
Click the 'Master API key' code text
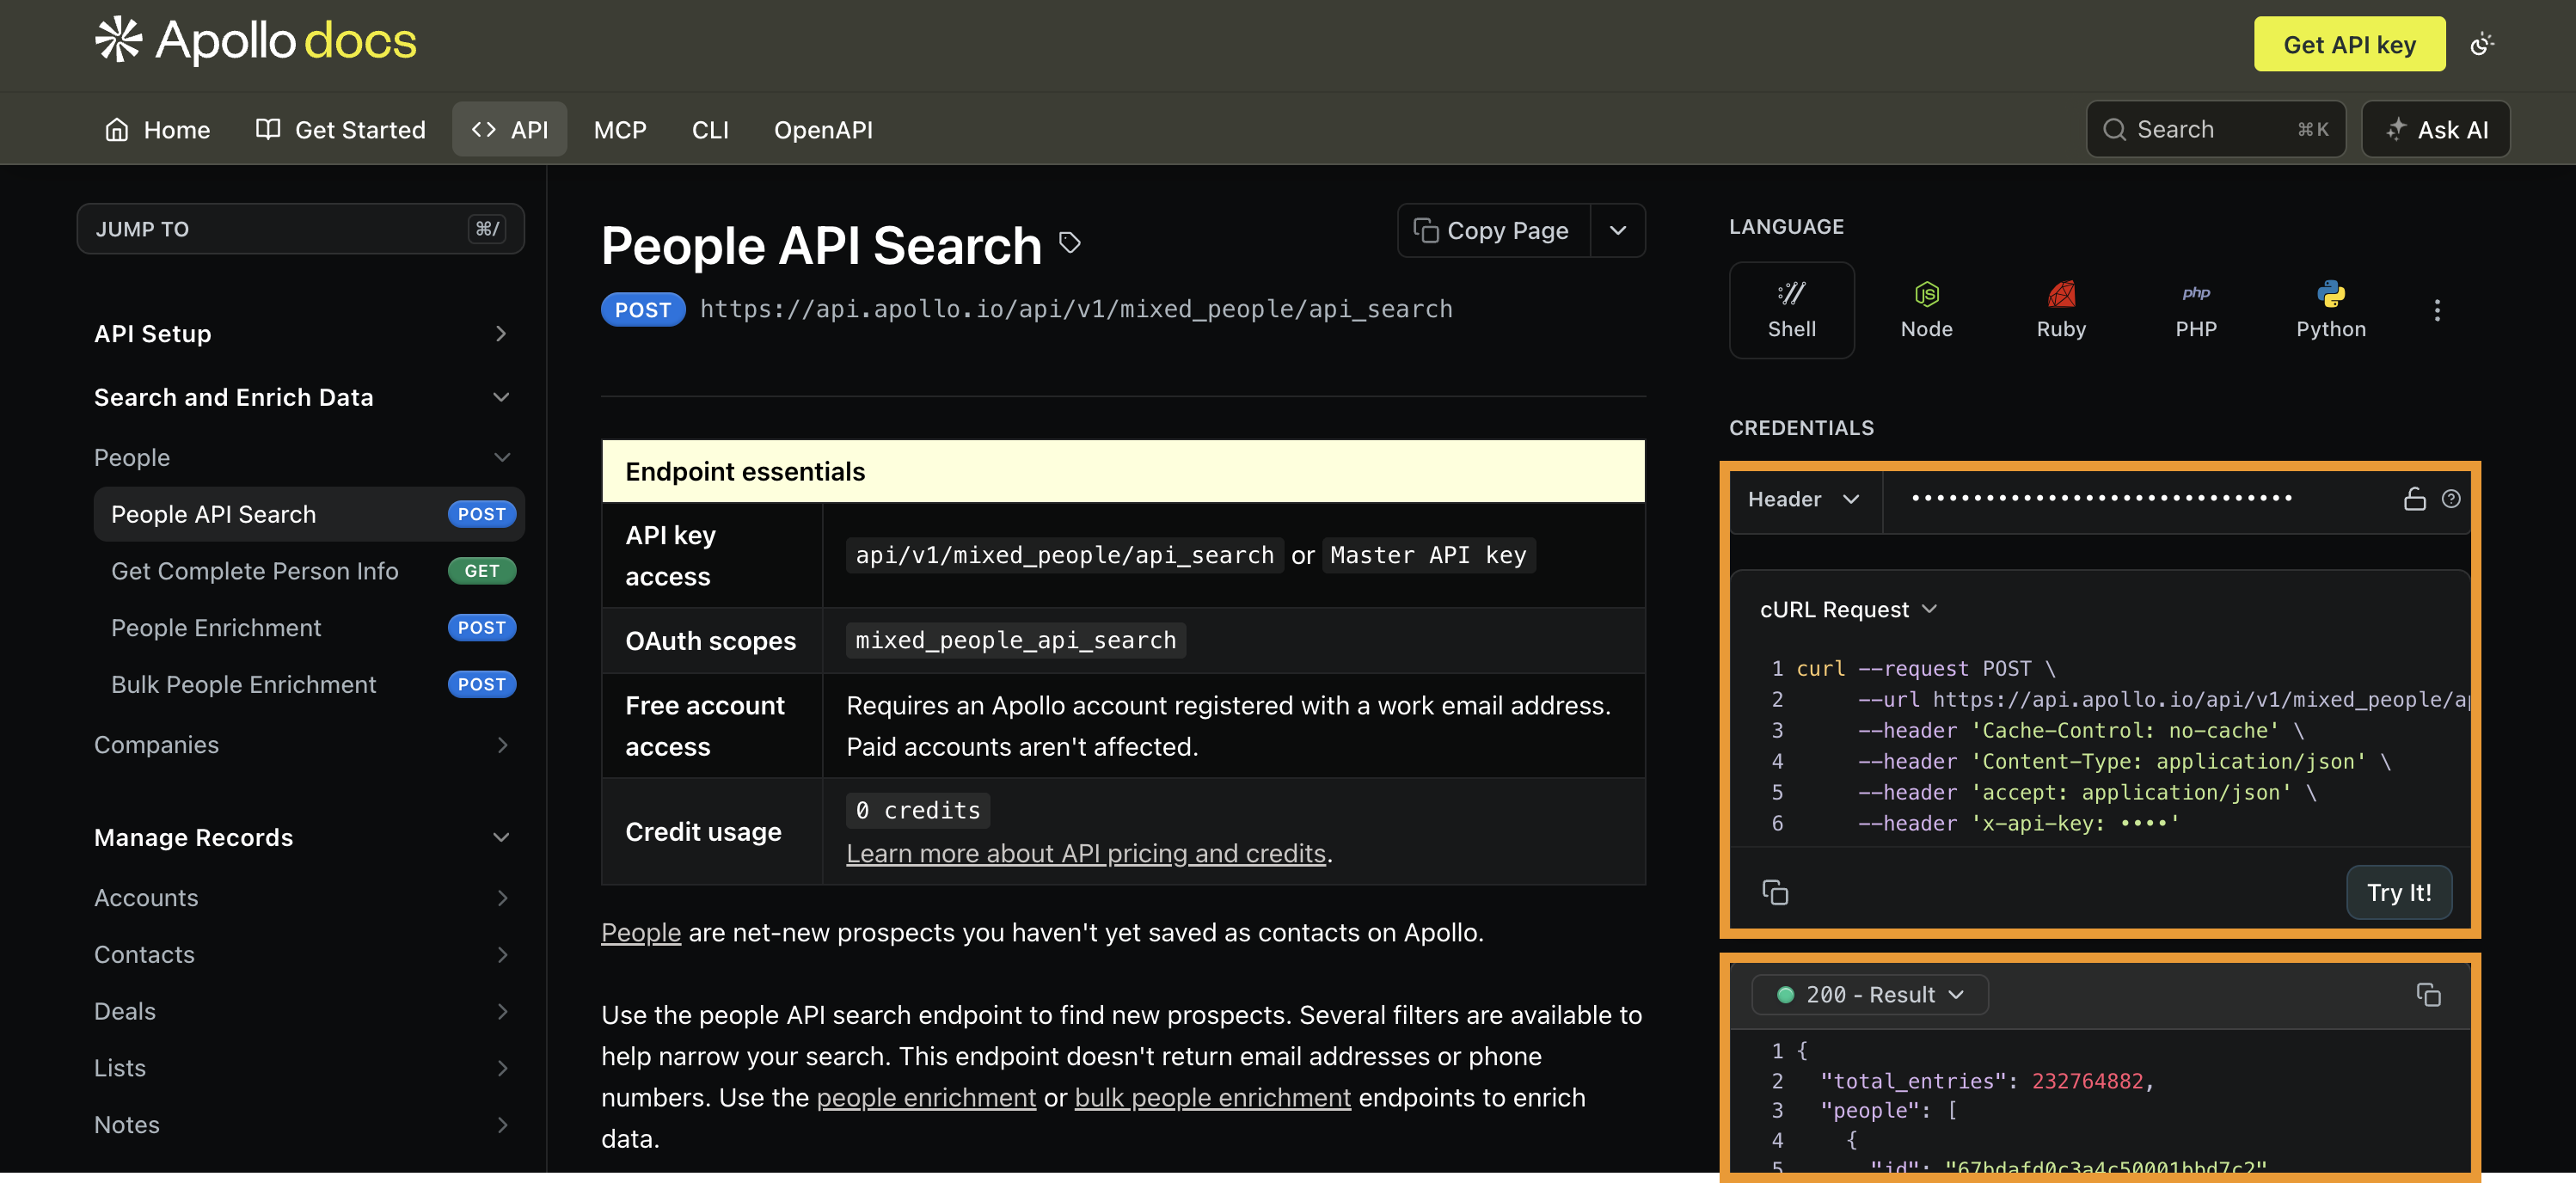1428,555
